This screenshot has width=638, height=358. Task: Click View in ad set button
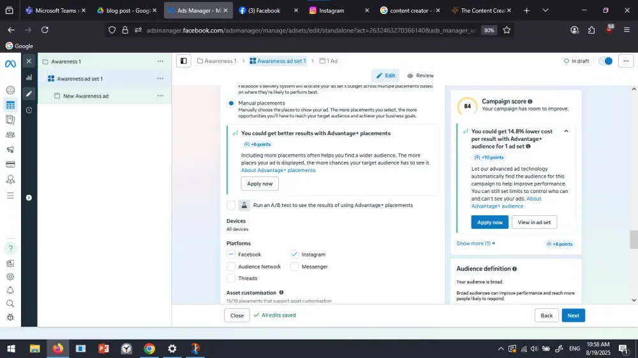point(534,222)
